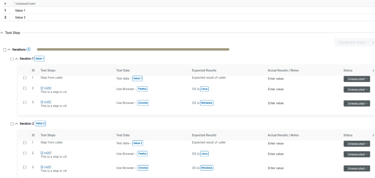Click the Windows tag in Iteration 1 step 3

(x=207, y=103)
